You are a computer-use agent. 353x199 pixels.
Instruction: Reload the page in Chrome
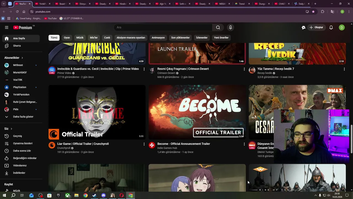pyautogui.click(x=17, y=12)
